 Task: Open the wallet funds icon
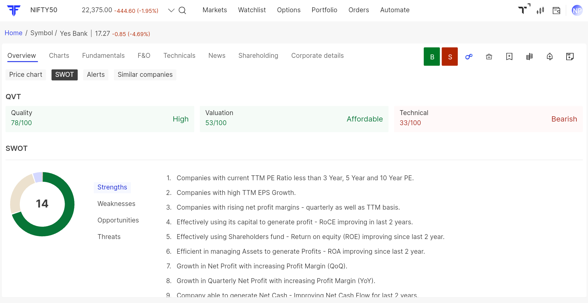[x=556, y=10]
